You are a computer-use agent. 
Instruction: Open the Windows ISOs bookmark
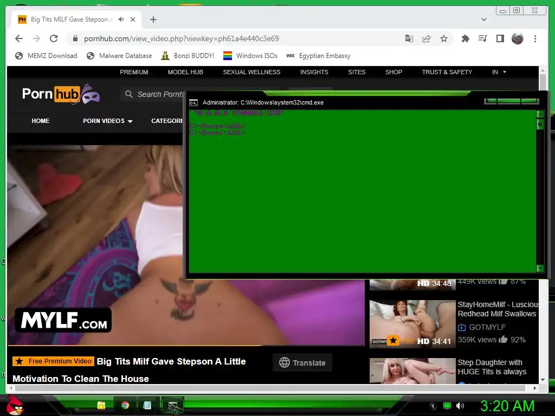250,56
